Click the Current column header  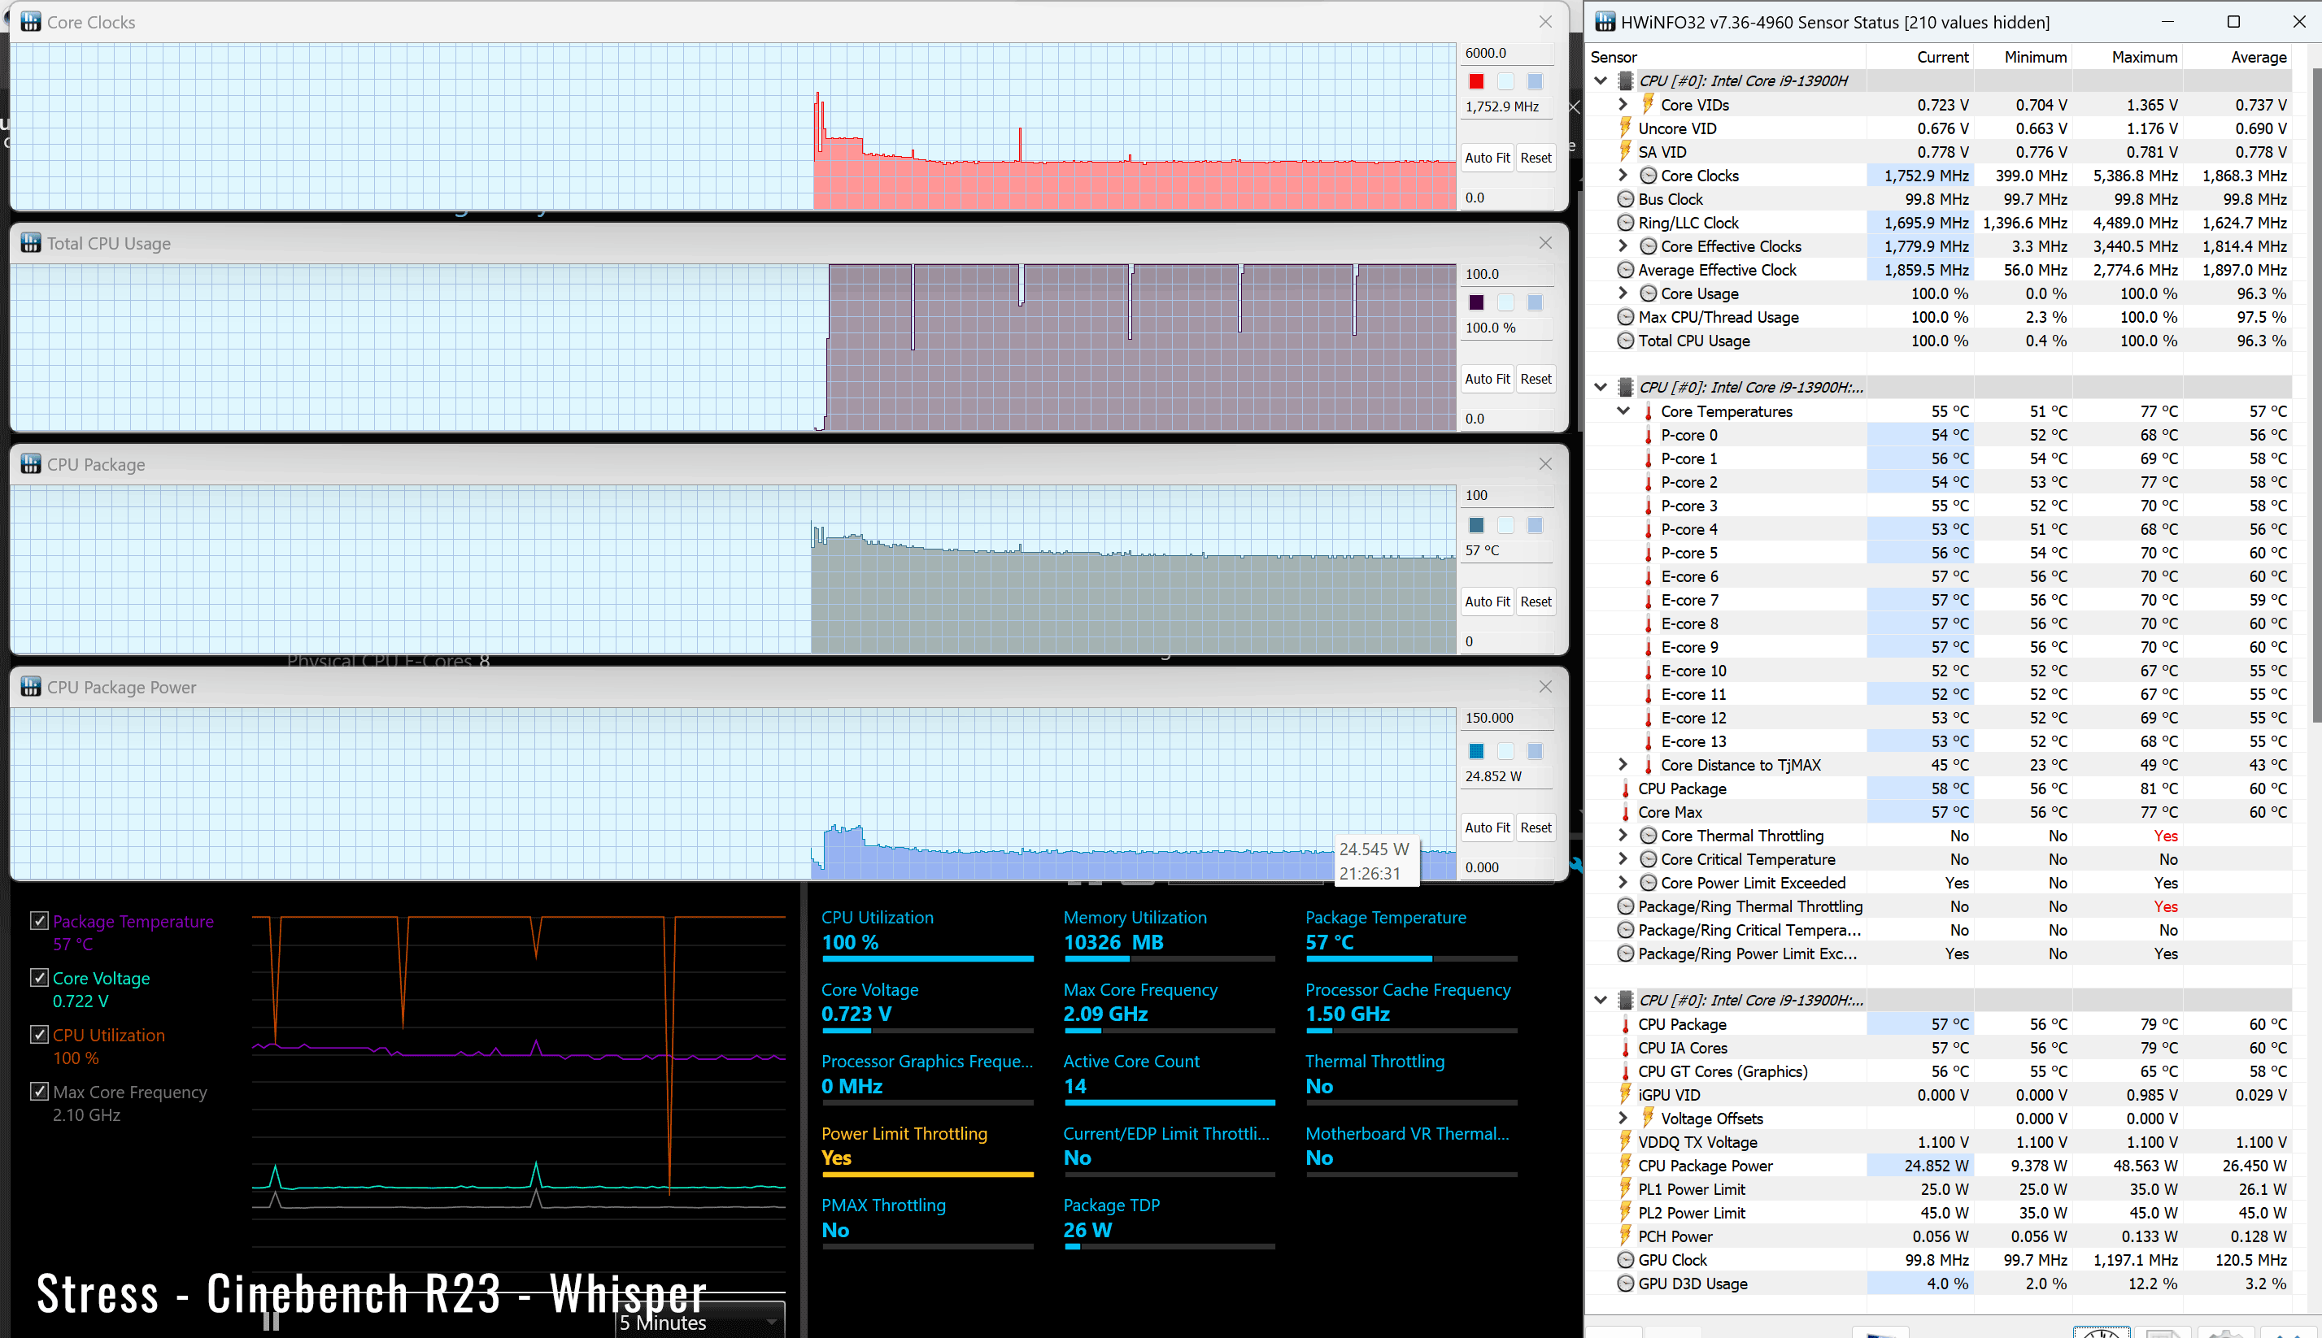click(1942, 57)
